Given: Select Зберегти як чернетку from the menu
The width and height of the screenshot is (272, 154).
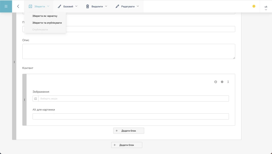Looking at the screenshot, I should [45, 16].
